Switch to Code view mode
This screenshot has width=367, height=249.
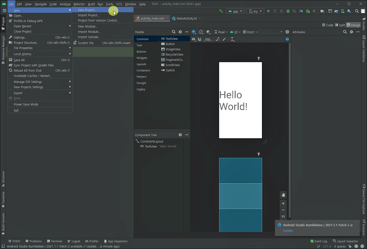[328, 25]
